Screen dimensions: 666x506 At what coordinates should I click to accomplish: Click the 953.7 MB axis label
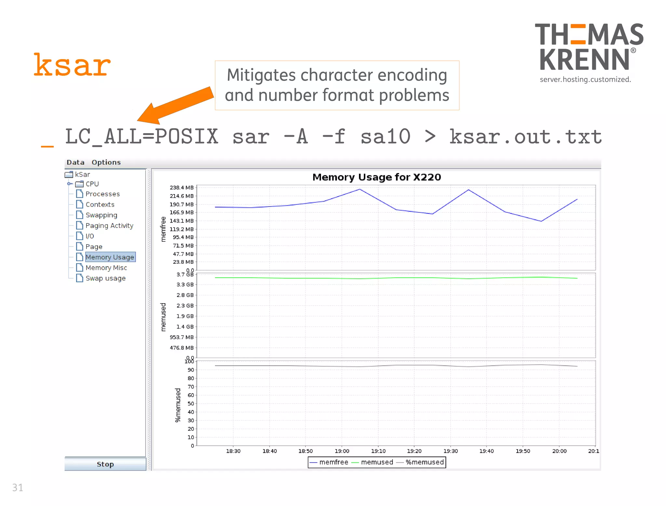tap(181, 337)
